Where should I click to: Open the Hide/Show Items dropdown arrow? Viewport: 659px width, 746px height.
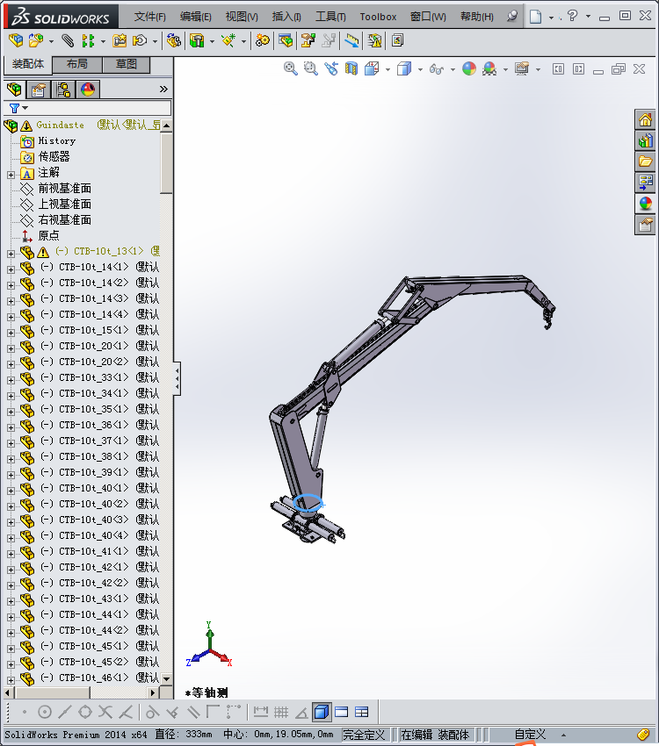pyautogui.click(x=453, y=69)
